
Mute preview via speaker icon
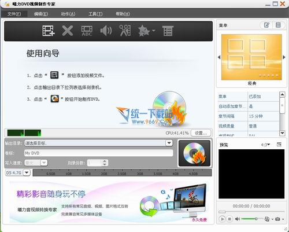point(238,219)
